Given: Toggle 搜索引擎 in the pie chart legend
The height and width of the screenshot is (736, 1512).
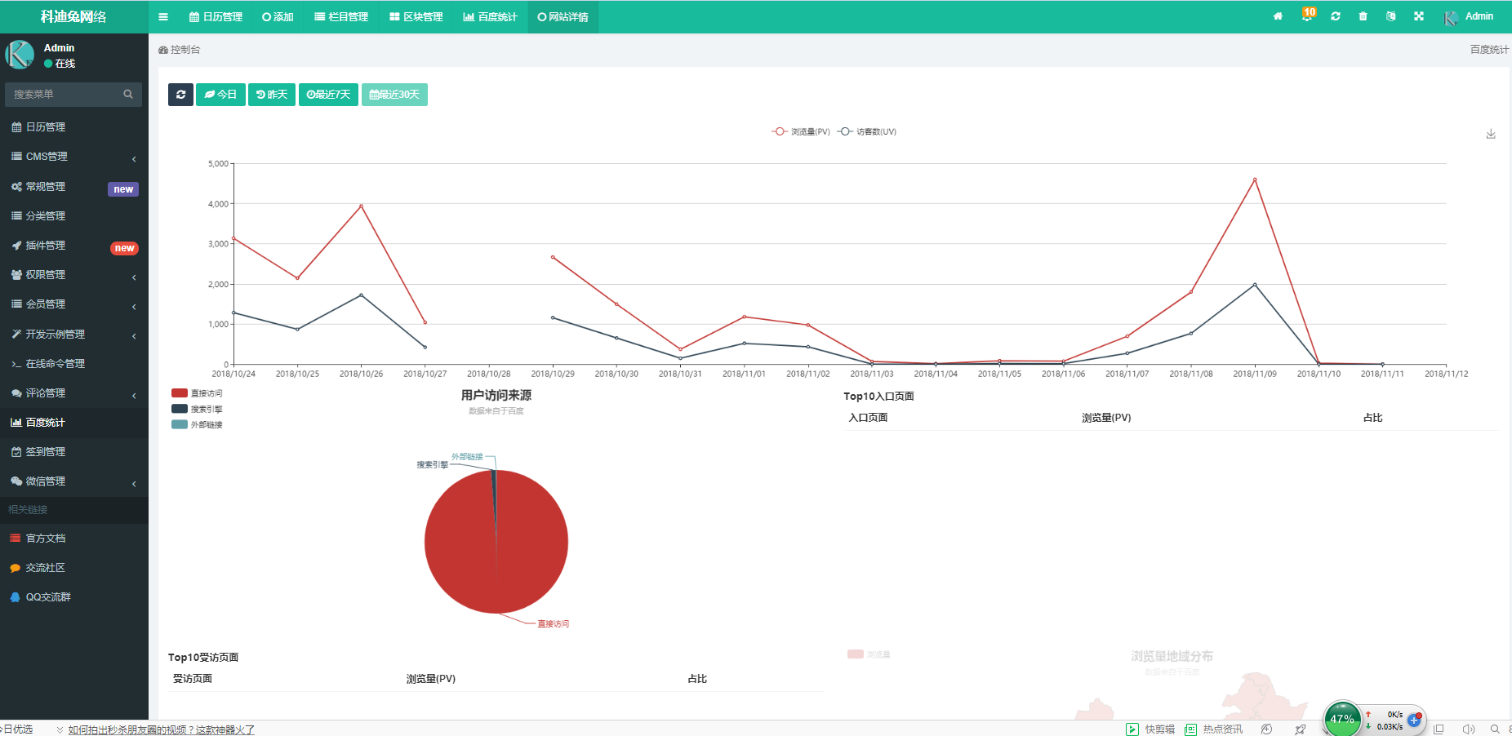Looking at the screenshot, I should [x=197, y=409].
